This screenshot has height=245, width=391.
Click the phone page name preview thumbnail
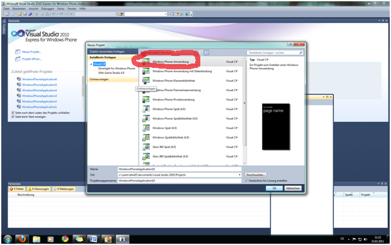[276, 127]
